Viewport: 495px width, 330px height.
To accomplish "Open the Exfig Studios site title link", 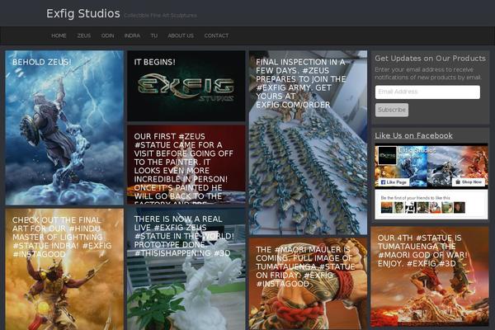I will 83,13.
